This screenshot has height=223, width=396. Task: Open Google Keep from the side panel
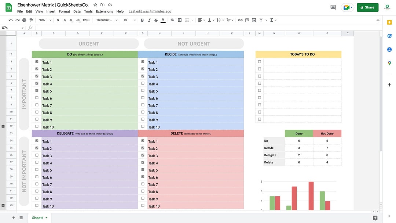point(389,22)
